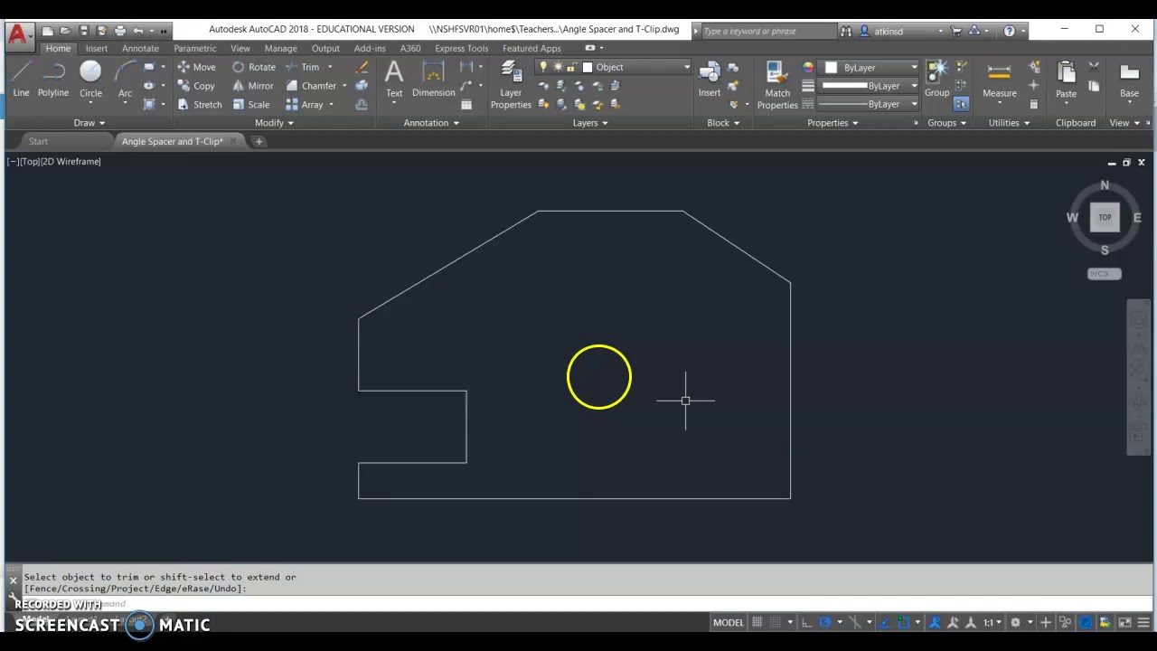Click the TOP face of ViewCube
The width and height of the screenshot is (1157, 651).
click(x=1105, y=217)
